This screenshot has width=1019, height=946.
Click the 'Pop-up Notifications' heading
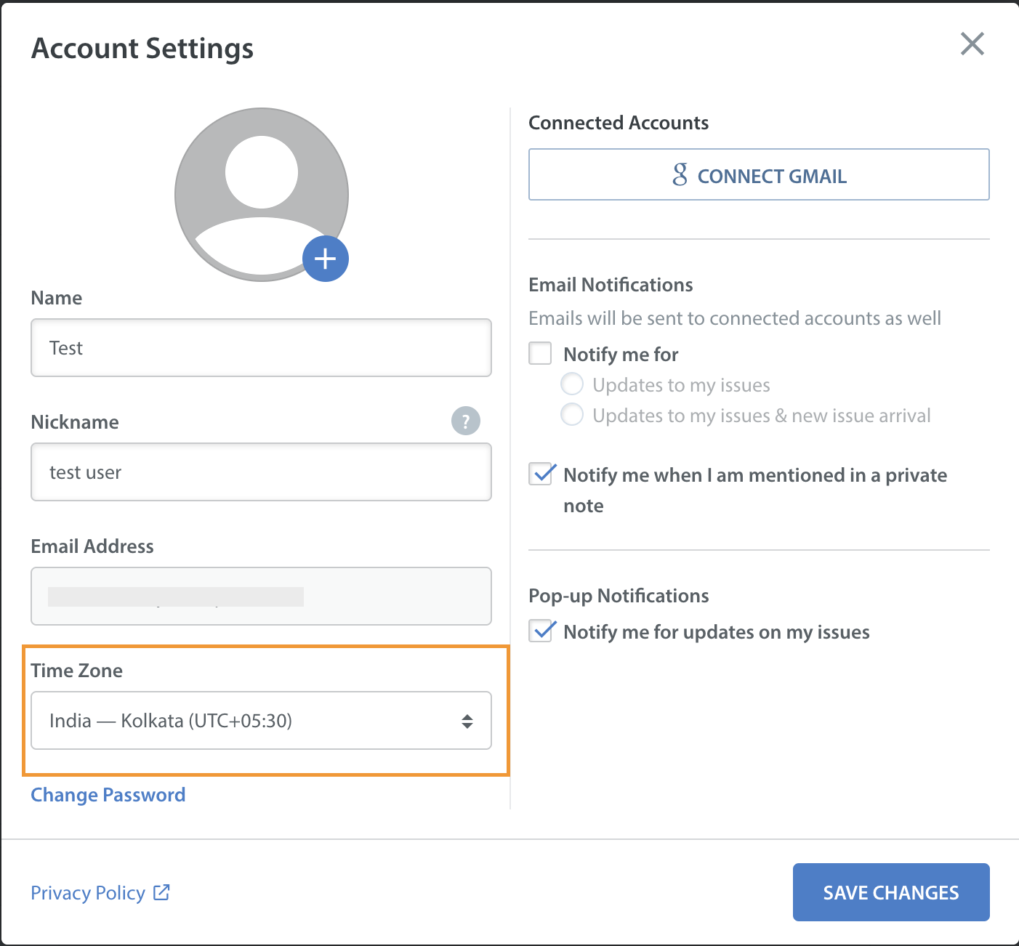pyautogui.click(x=619, y=596)
